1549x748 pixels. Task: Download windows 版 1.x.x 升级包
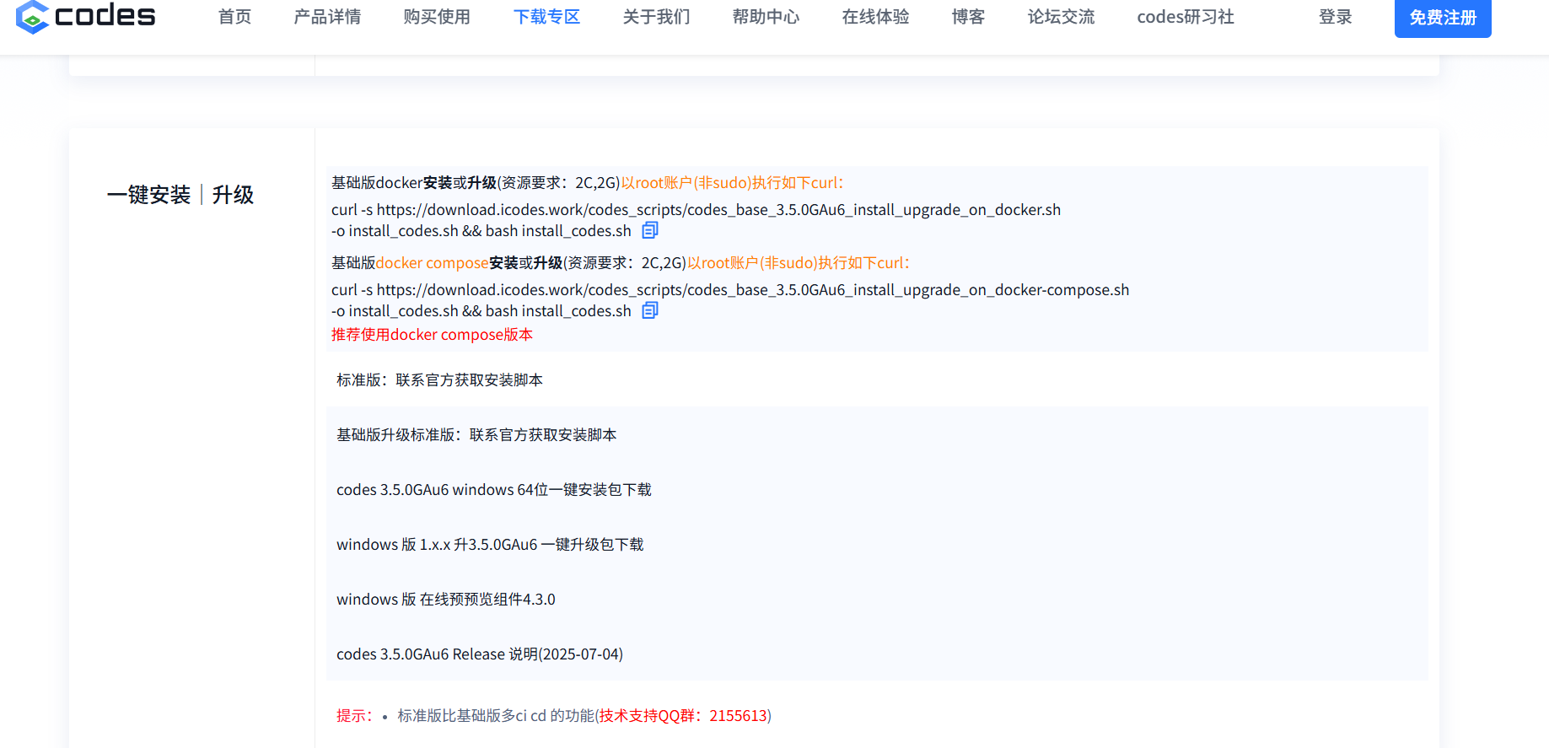(x=490, y=545)
